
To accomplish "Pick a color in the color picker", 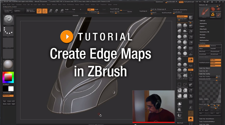I will tap(8, 77).
